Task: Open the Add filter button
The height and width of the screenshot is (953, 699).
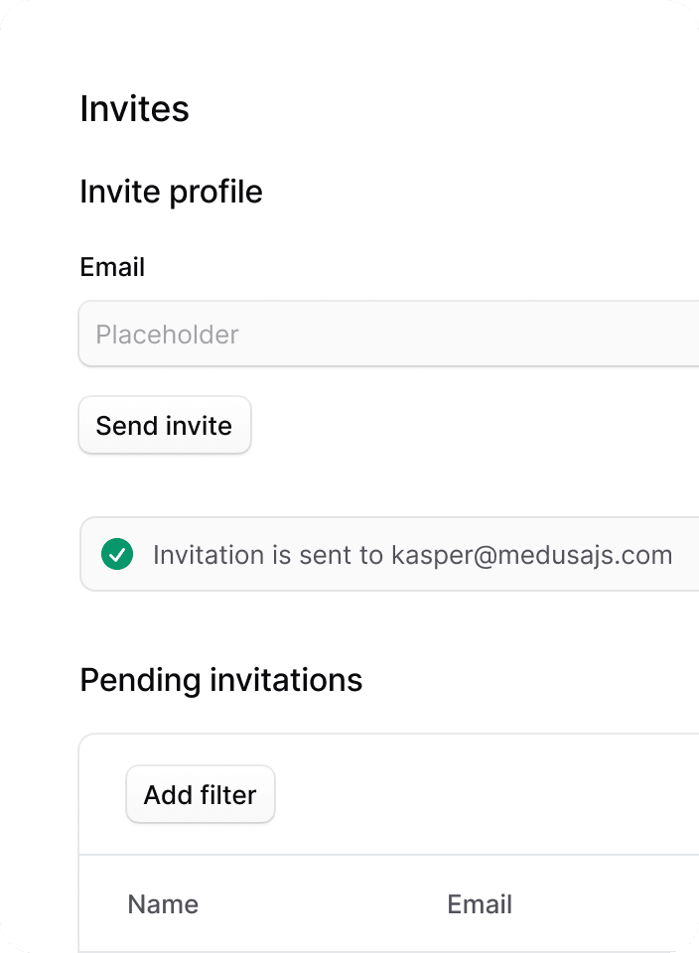Action: click(x=201, y=794)
